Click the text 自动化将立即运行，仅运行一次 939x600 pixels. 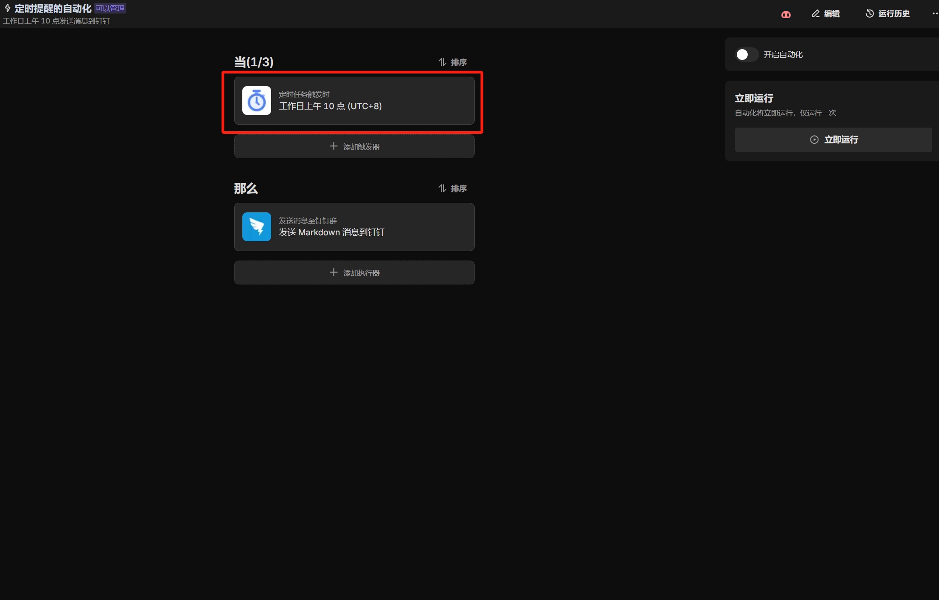(x=786, y=113)
